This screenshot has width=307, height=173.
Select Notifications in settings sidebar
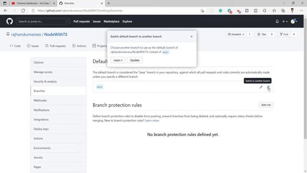[x=59, y=110]
